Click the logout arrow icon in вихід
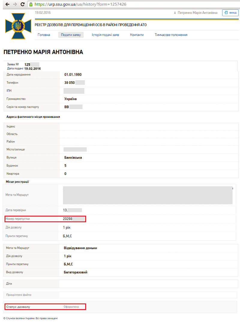Viewport: 240px width, 322px height. 226,13
